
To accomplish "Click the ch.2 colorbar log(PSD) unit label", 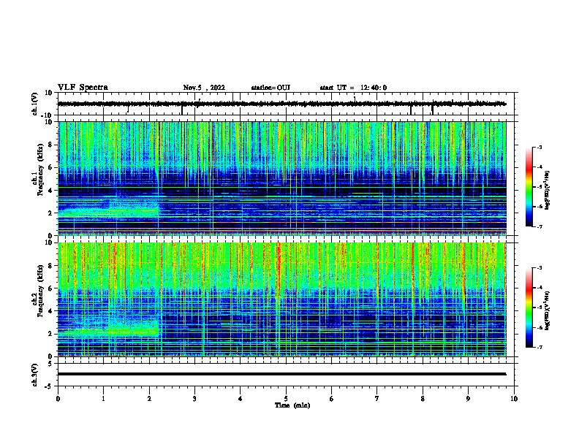I will [548, 310].
